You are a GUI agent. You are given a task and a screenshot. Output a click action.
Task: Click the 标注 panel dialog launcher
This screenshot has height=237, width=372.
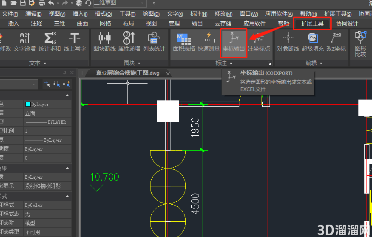pos(269,63)
